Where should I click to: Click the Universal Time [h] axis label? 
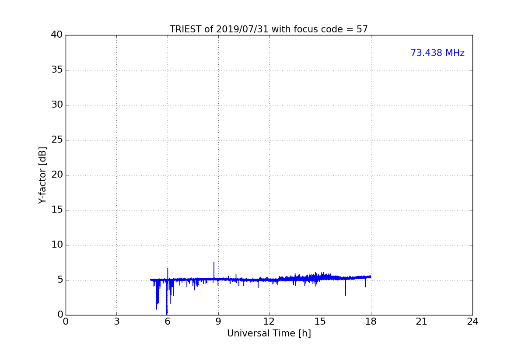[269, 333]
